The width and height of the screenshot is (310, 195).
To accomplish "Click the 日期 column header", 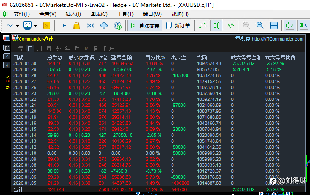I will [x=18, y=57].
